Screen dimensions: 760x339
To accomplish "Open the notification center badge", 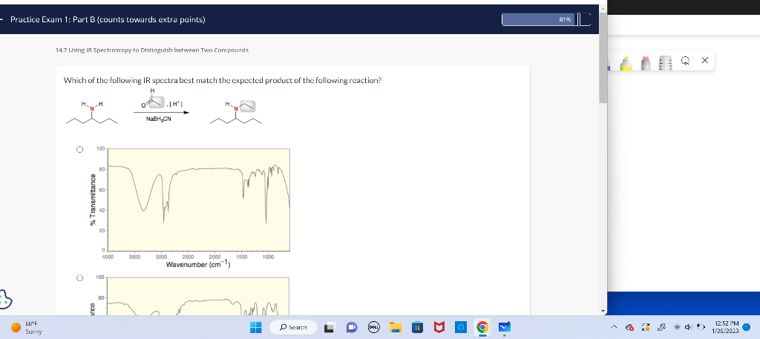I will 747,327.
